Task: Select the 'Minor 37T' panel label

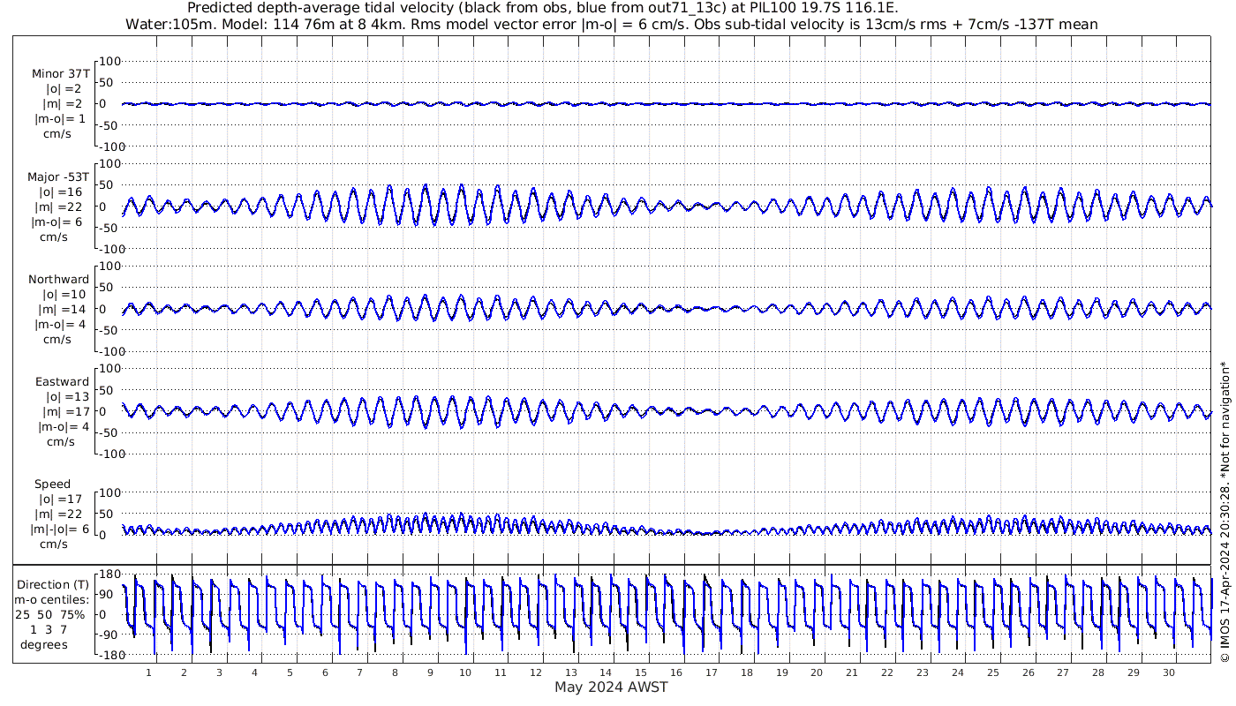Action: 60,74
